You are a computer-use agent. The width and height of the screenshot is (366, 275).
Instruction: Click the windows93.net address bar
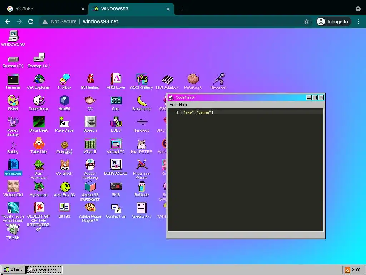(x=175, y=21)
